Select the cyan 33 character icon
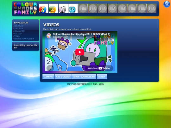 [x=73, y=9]
